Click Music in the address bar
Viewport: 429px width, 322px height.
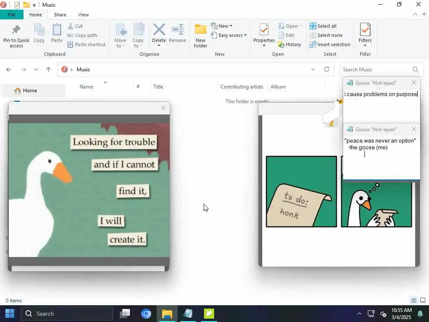[83, 70]
